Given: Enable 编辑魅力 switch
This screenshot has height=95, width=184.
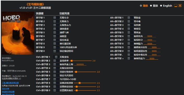Looking at the screenshot, I should (130, 44).
